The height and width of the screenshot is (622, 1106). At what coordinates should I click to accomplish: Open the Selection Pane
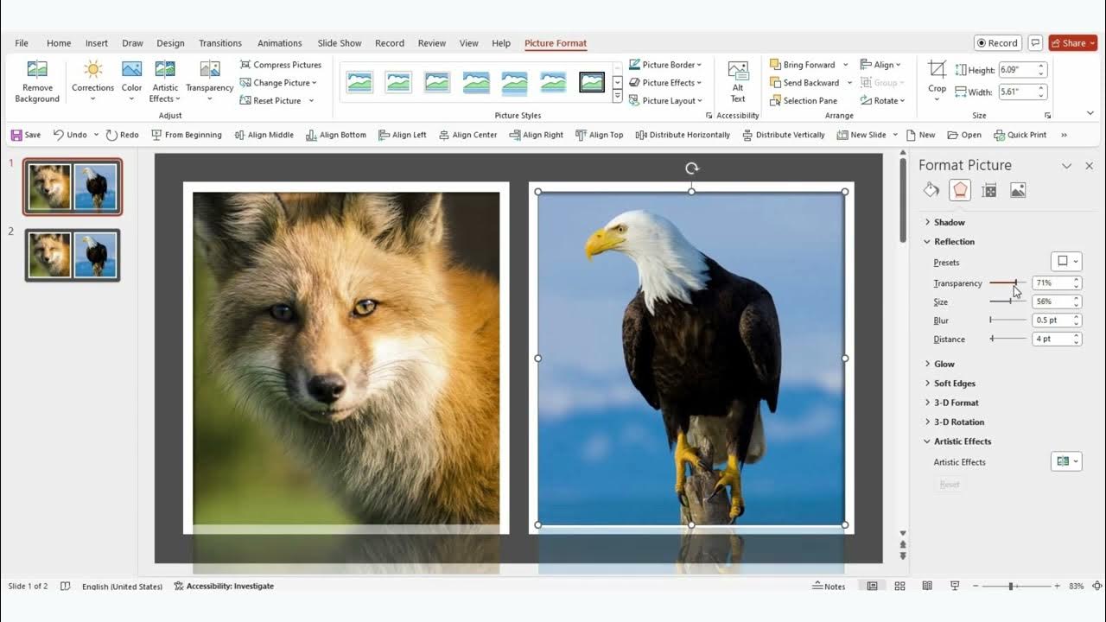pos(804,101)
